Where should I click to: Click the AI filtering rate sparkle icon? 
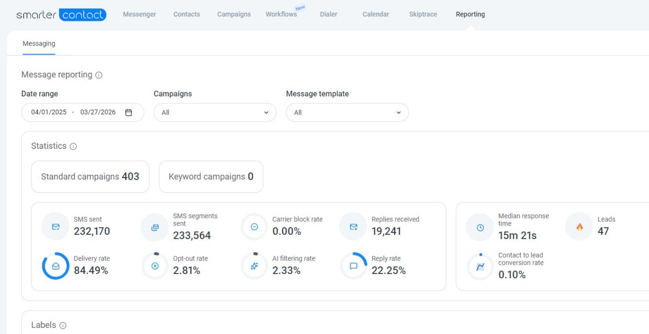(254, 266)
